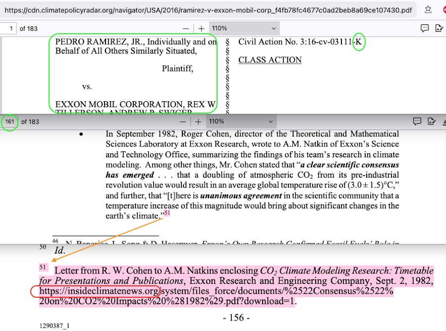Click the red extension icon beside bookmark star
The height and width of the screenshot is (331, 446).
pyautogui.click(x=444, y=10)
